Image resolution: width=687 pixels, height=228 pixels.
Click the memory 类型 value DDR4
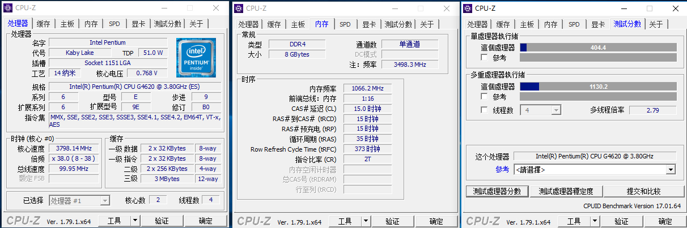point(296,44)
